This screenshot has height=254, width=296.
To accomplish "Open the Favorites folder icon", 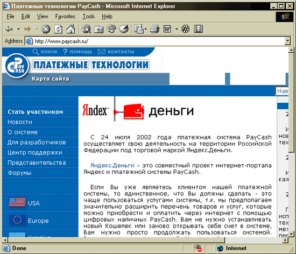I will pos(98,29).
